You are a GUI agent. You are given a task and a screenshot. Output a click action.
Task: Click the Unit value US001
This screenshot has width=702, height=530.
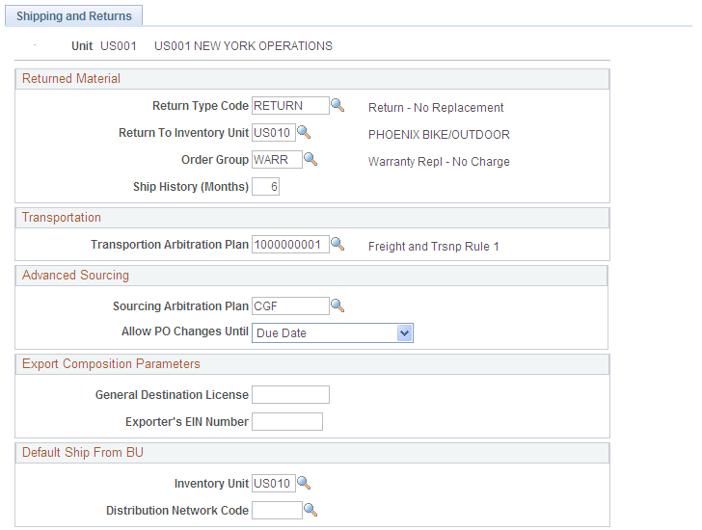tap(119, 46)
